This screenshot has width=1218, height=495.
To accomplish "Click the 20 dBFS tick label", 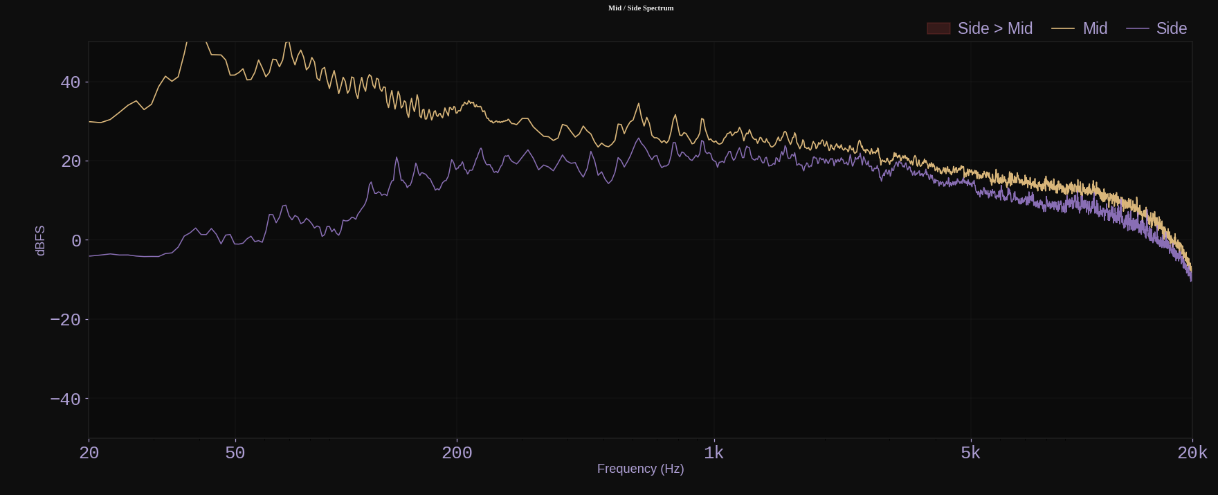I will pos(71,161).
